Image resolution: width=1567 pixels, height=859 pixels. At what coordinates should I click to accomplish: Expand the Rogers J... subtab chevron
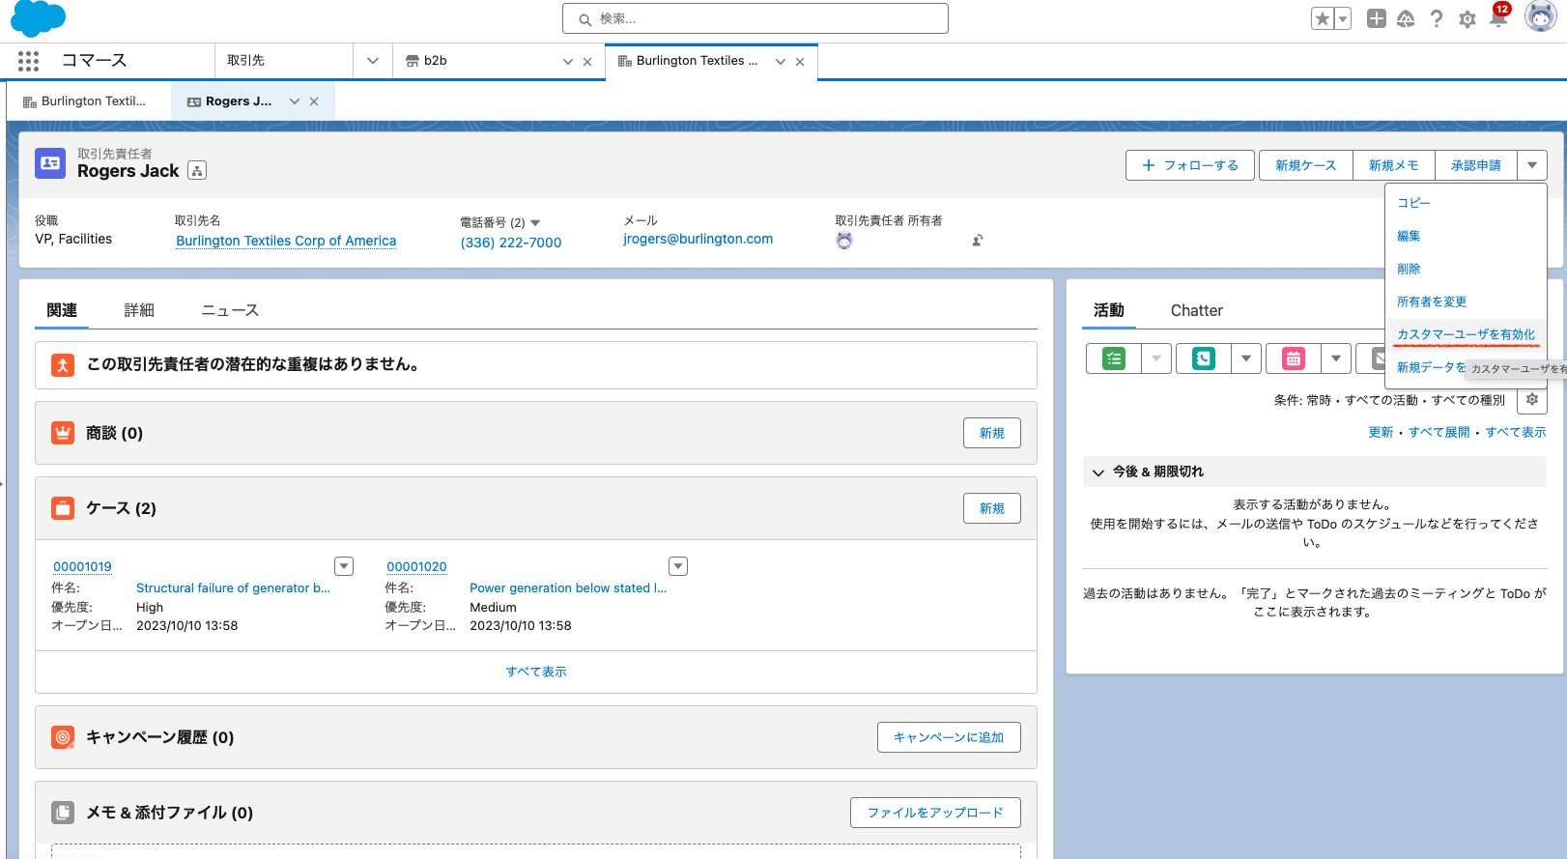[295, 101]
